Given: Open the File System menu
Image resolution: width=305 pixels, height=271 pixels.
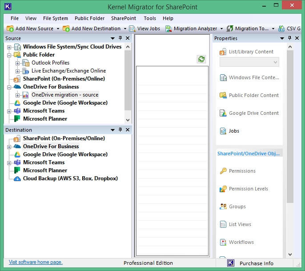Looking at the screenshot, I should click(56, 18).
